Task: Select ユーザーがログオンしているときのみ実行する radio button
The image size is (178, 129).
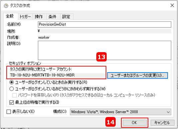Action: coord(12,82)
